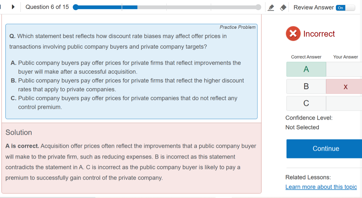Click the red Incorrect X icon
Screen dimensions: 362x198
click(x=293, y=34)
